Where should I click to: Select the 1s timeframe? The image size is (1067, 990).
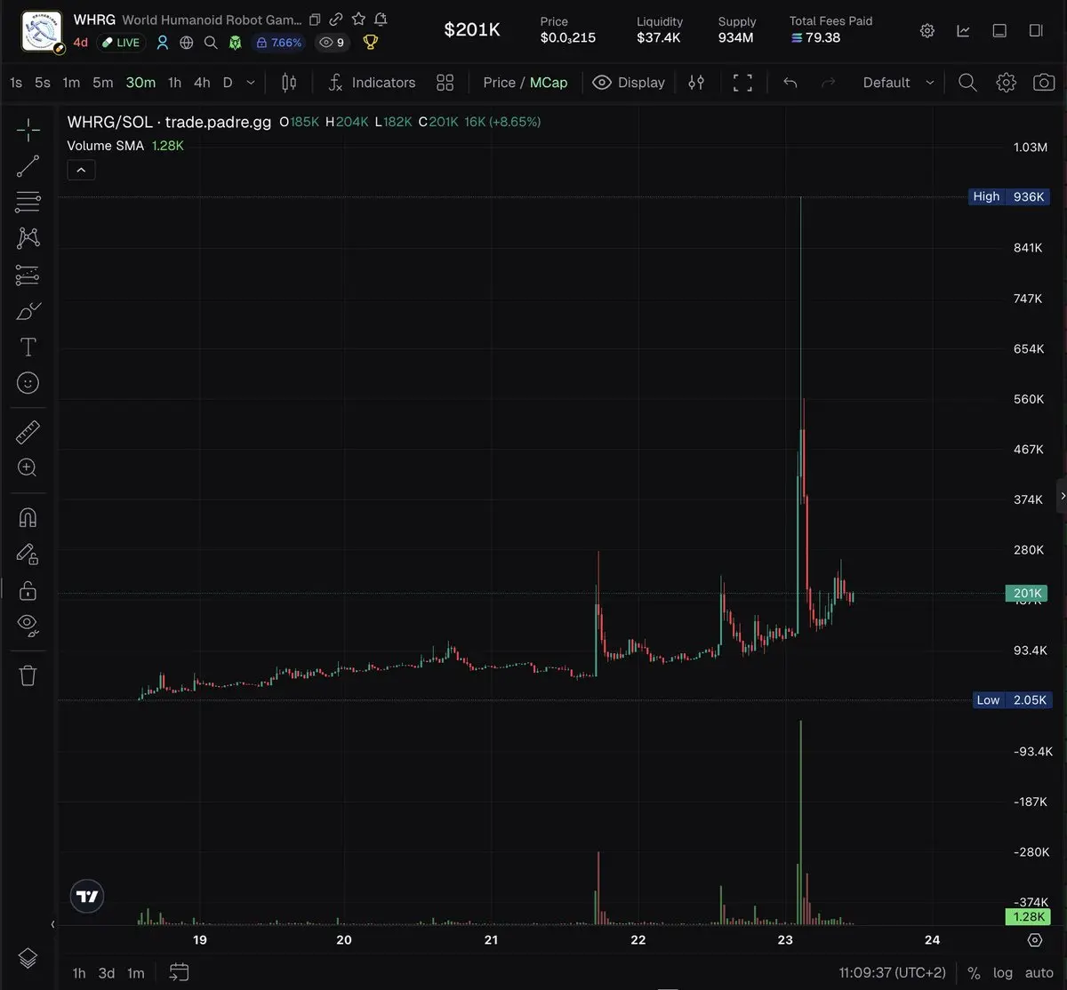[16, 83]
